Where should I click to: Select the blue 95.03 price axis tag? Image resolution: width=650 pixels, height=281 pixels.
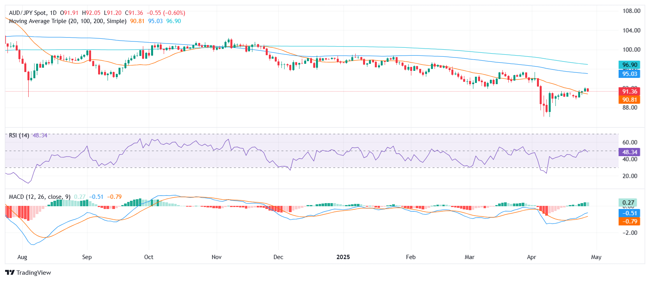(629, 74)
